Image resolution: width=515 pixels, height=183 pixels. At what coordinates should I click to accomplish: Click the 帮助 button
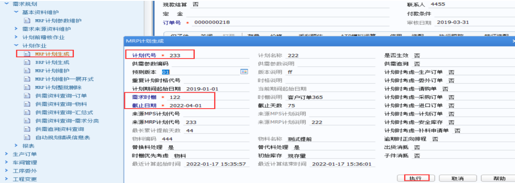pos(499,178)
